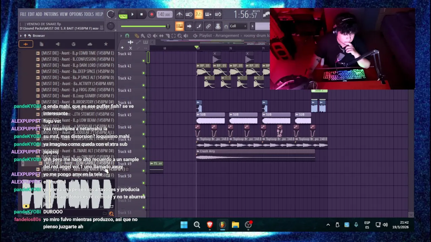Mute Track 45 via green light
The height and width of the screenshot is (242, 431).
tap(143, 122)
